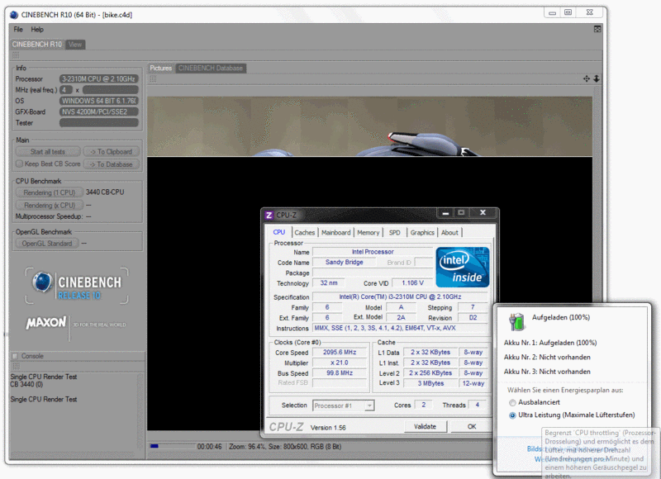This screenshot has height=479, width=661.
Task: Click the Specification field in CPU-Z
Action: click(400, 296)
